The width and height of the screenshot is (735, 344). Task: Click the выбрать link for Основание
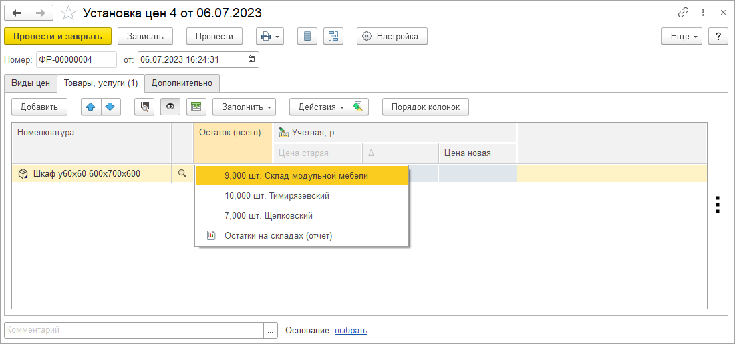click(351, 331)
